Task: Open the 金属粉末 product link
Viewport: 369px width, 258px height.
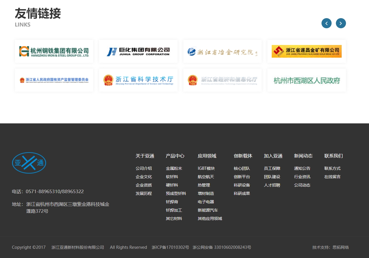Action: [x=174, y=168]
